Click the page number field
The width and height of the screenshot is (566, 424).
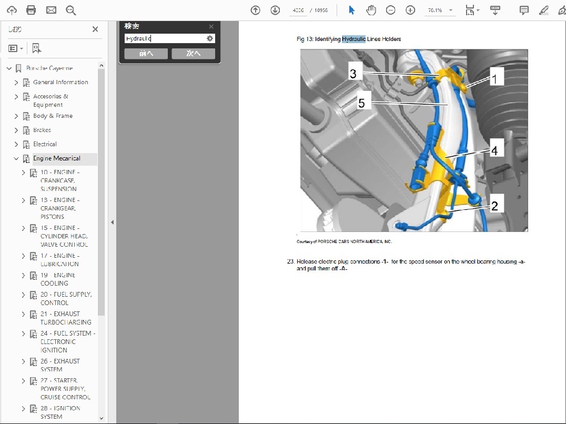click(x=298, y=10)
